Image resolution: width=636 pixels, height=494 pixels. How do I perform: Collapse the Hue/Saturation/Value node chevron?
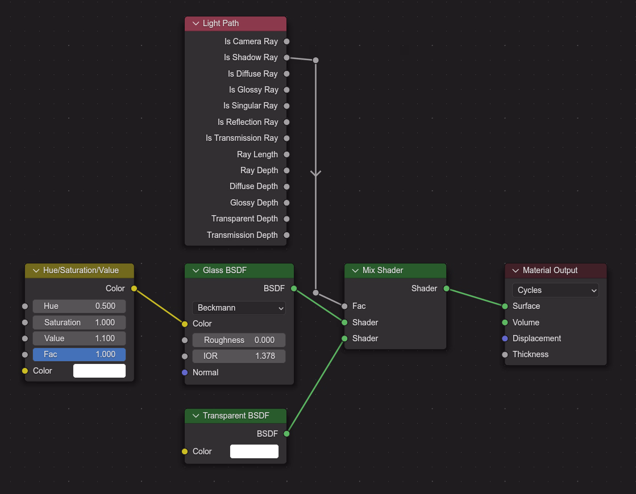click(36, 271)
